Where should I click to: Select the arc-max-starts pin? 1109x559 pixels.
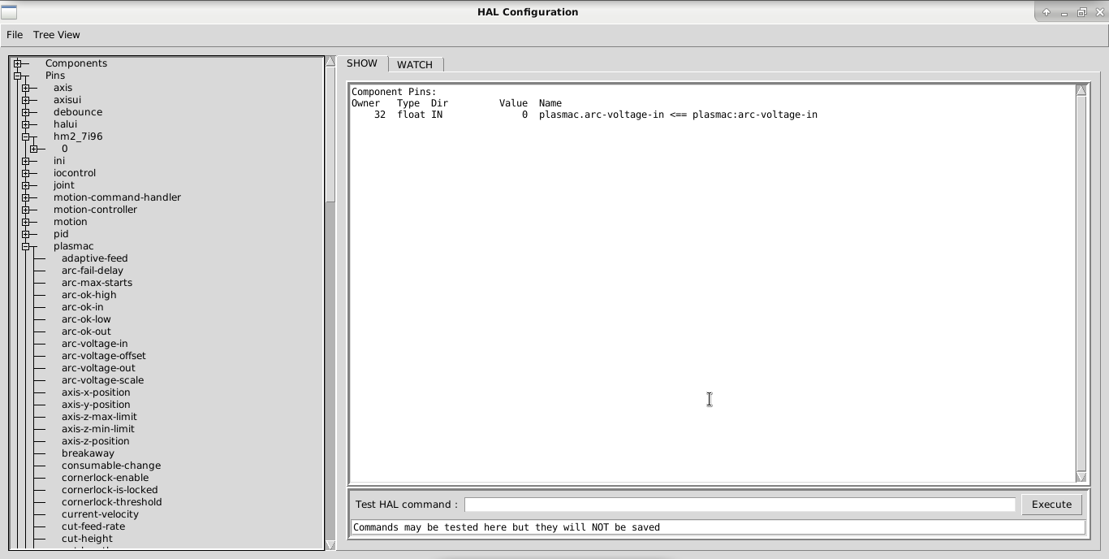click(x=97, y=283)
